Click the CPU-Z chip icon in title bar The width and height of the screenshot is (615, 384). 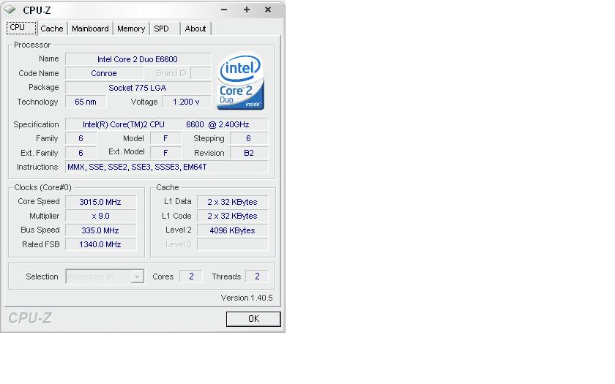point(10,10)
